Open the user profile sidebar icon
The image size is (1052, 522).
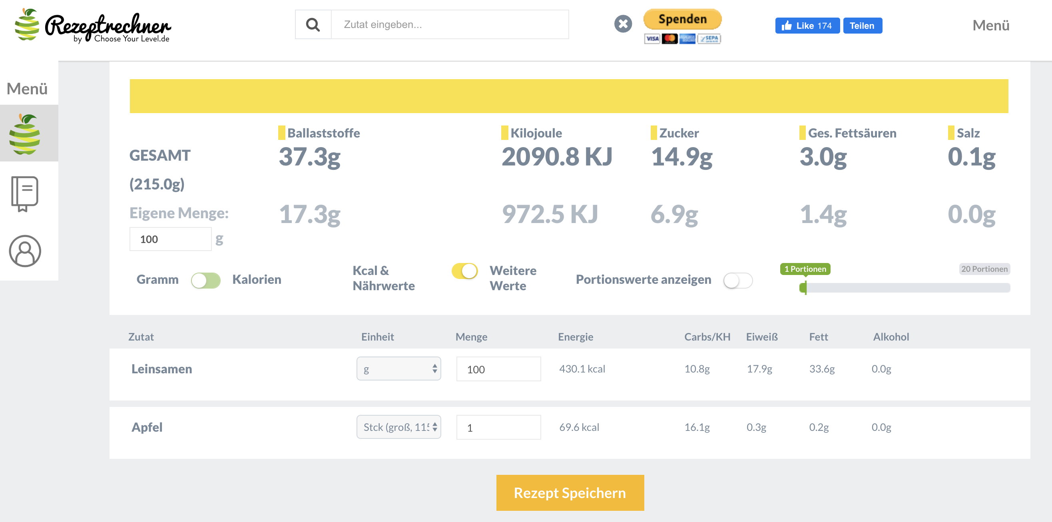25,251
